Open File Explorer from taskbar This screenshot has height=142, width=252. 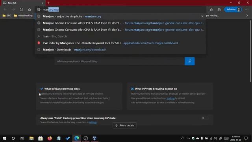(31, 138)
